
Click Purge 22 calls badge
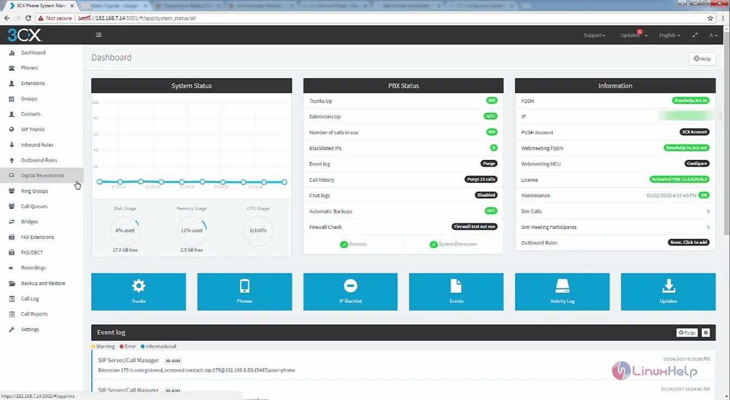click(x=481, y=179)
